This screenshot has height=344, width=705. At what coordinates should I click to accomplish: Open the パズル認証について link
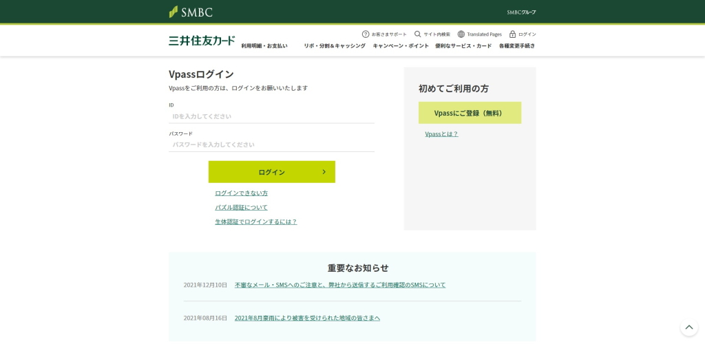point(241,207)
